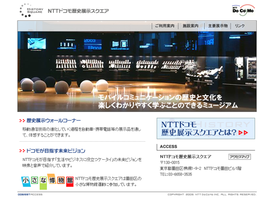Click the 移動通信技術の進化 description text
The width and height of the screenshot is (275, 210).
(x=82, y=132)
